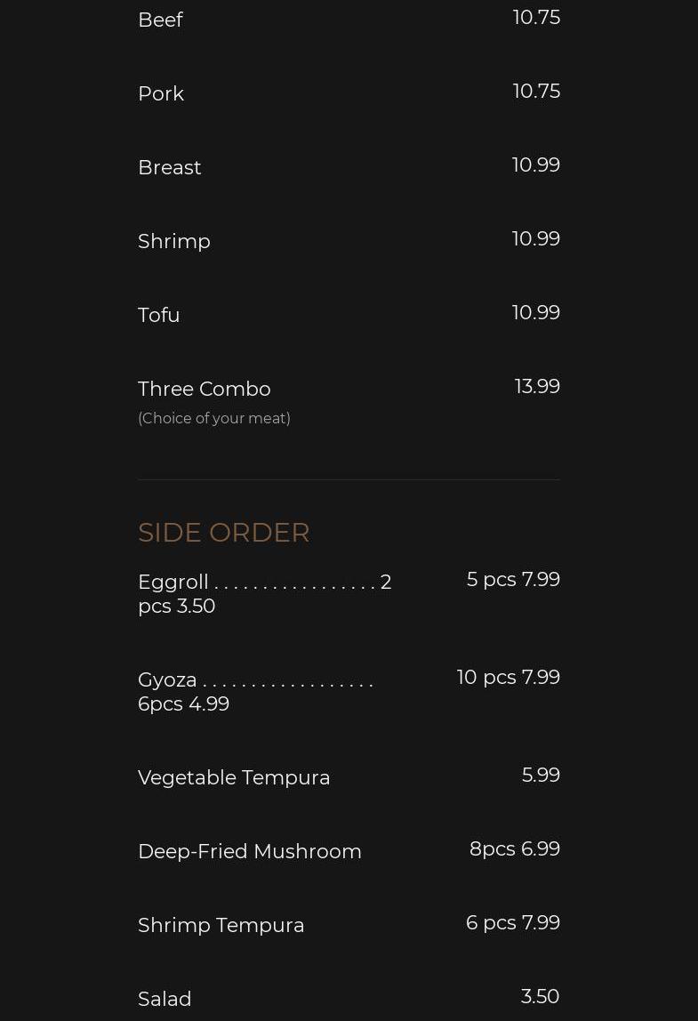
Task: Click the Vegetable Tempura 5.99 price
Action: point(541,775)
